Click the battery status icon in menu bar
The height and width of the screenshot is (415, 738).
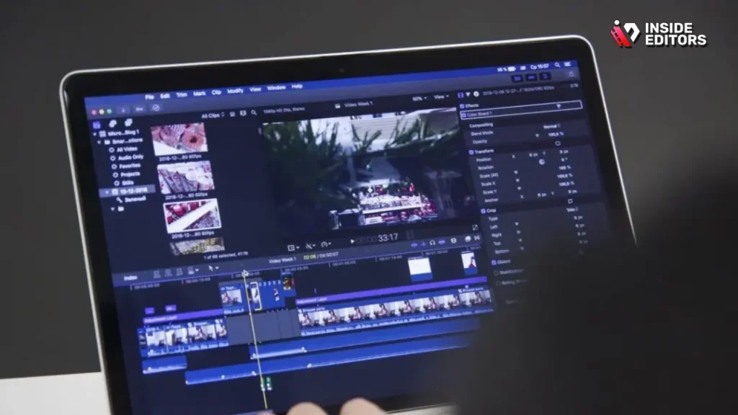tap(512, 68)
